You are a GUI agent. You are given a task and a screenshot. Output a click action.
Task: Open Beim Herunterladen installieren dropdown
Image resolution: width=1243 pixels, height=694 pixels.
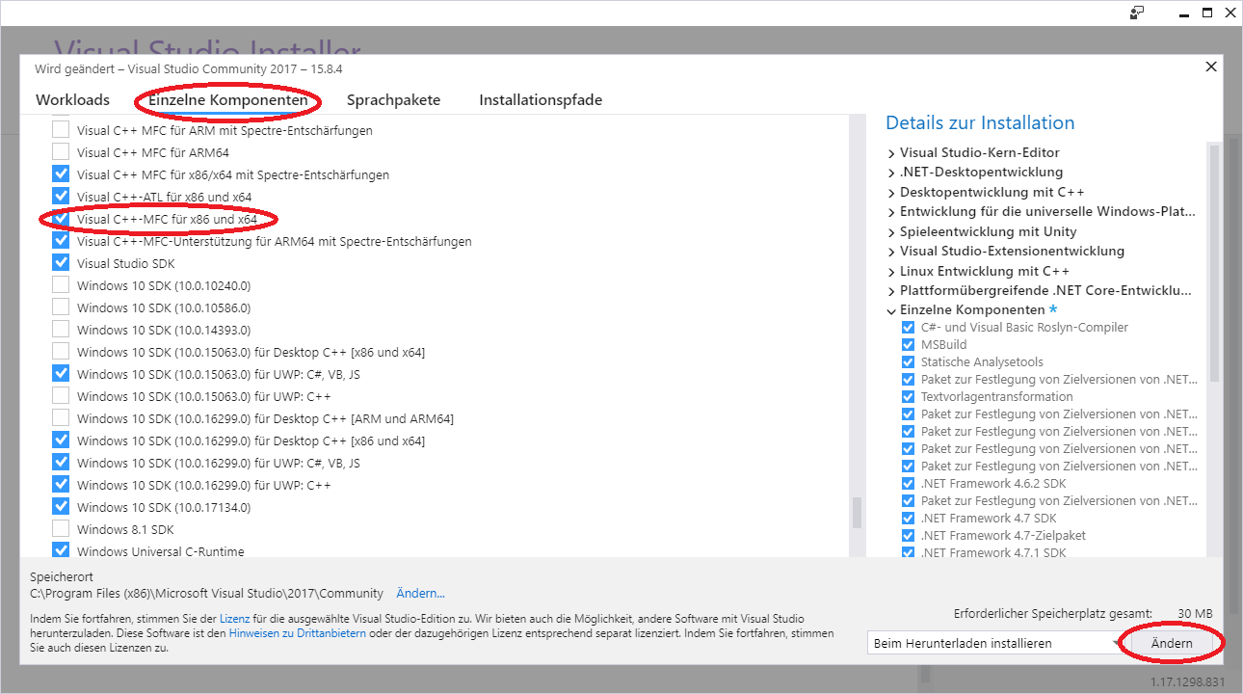pos(994,643)
